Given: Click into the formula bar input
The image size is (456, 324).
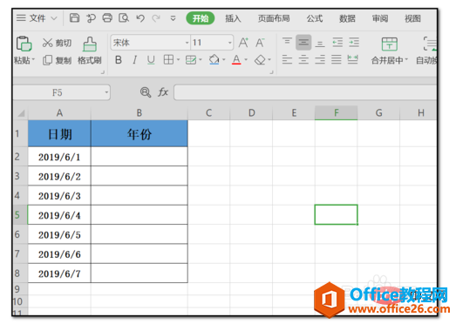Looking at the screenshot, I should coord(305,92).
